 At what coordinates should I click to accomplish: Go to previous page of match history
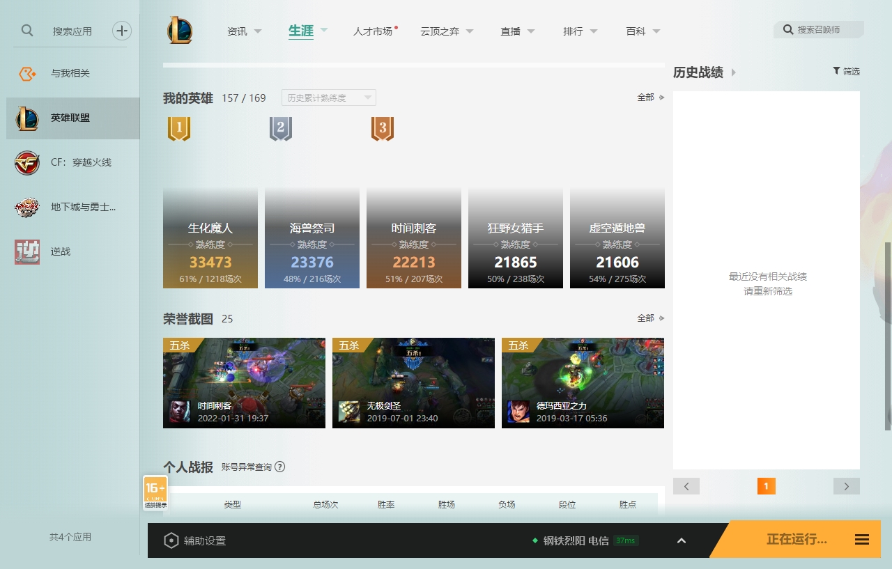(686, 486)
